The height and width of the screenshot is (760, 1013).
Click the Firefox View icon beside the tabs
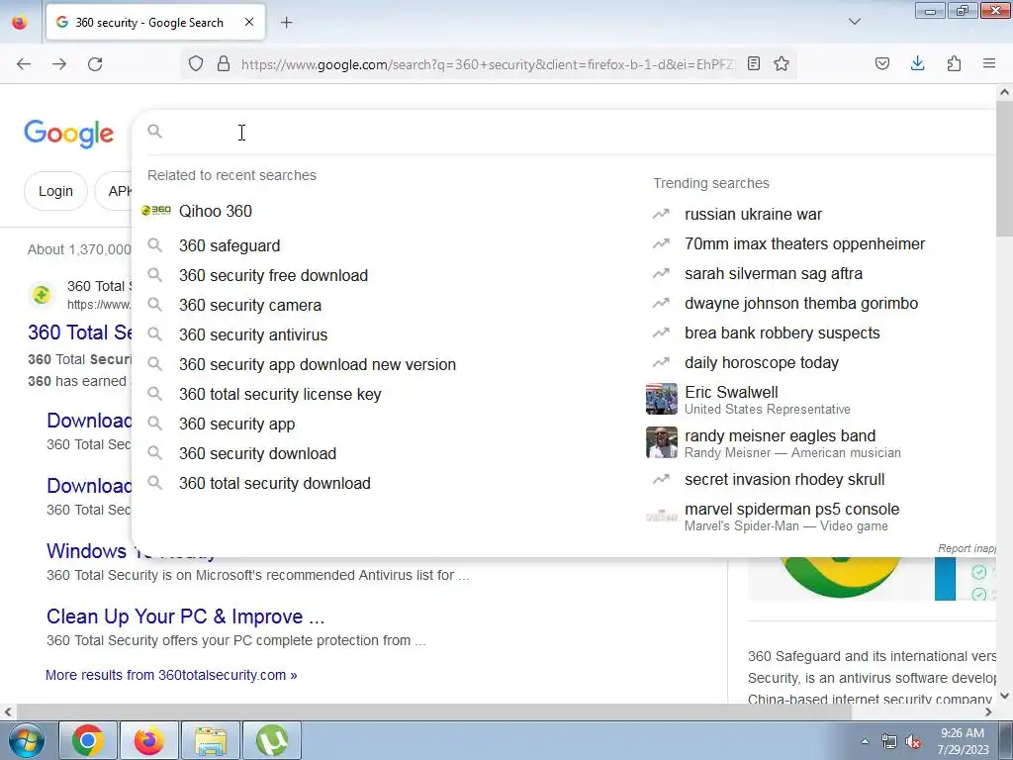20,23
